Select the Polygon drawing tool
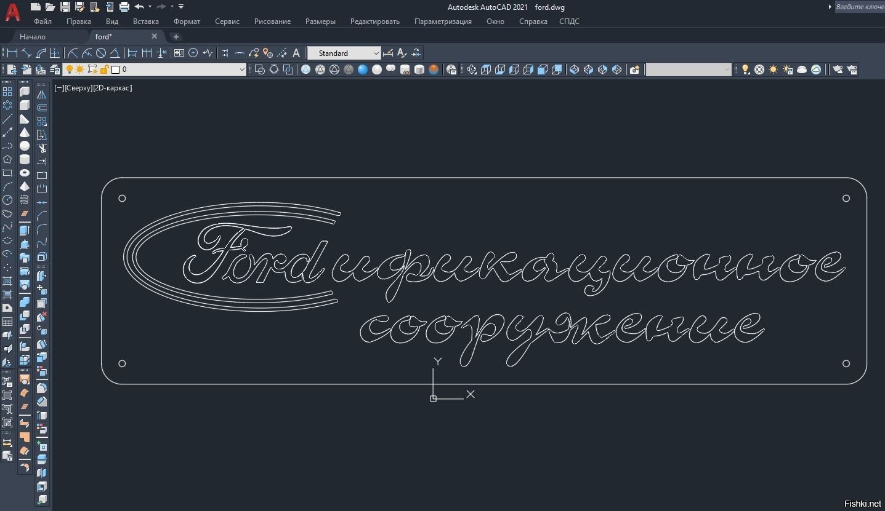Screen dimensions: 885x511 7,159
